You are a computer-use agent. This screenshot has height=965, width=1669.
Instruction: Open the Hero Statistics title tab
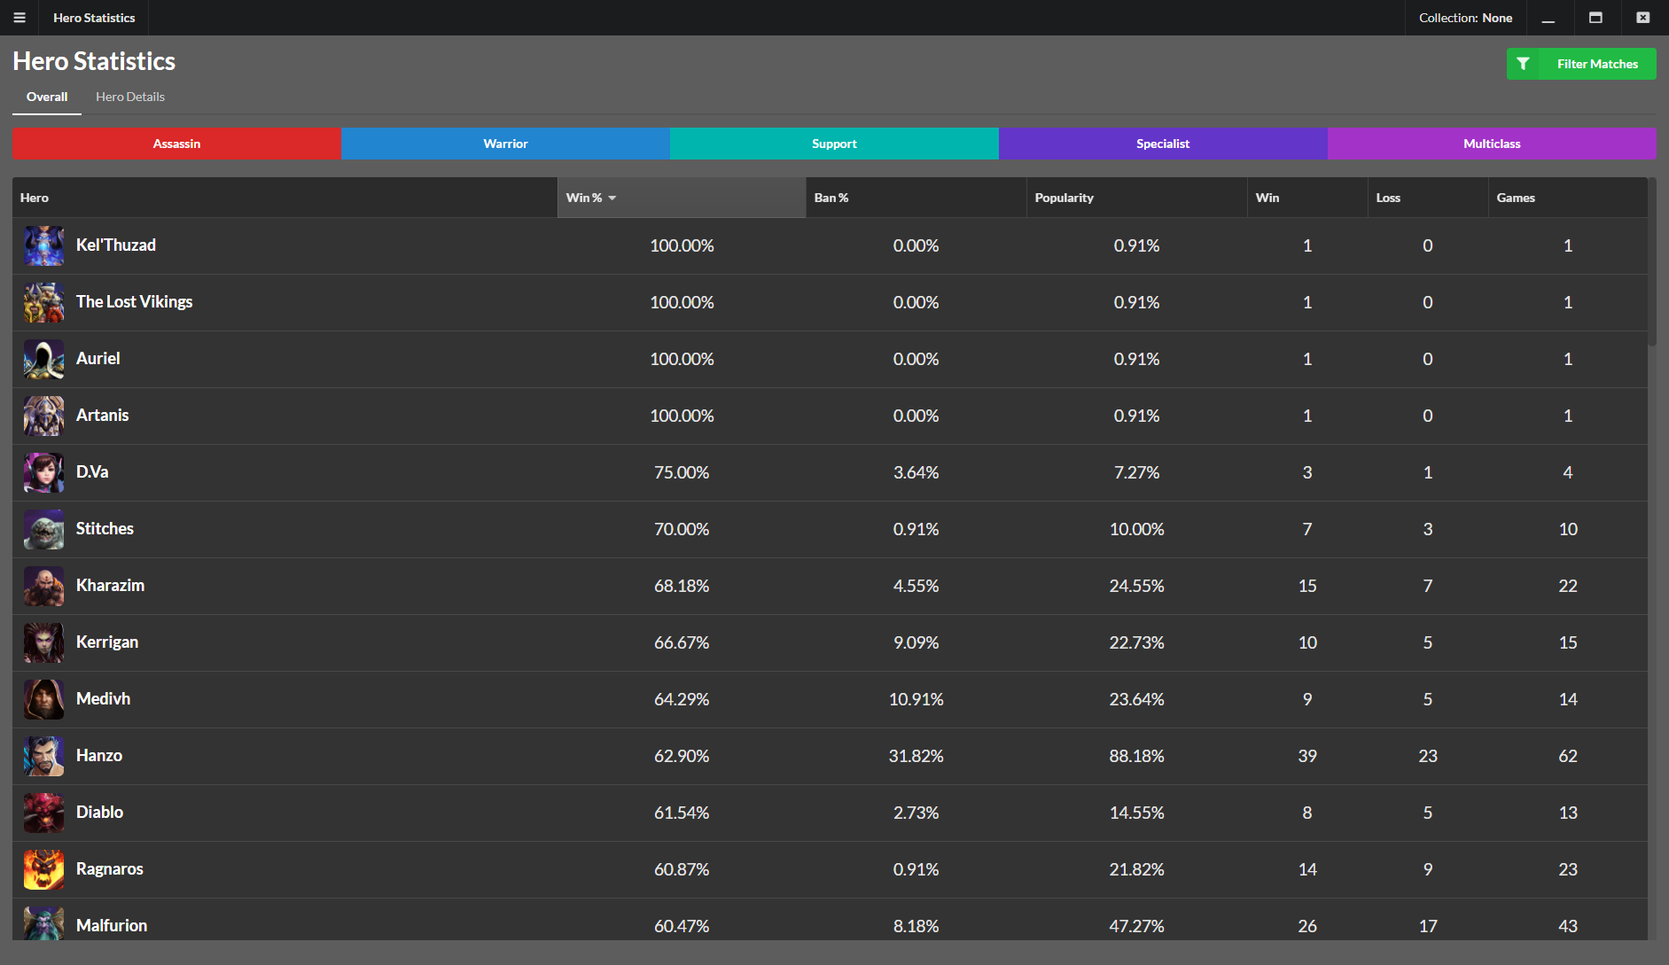point(94,18)
